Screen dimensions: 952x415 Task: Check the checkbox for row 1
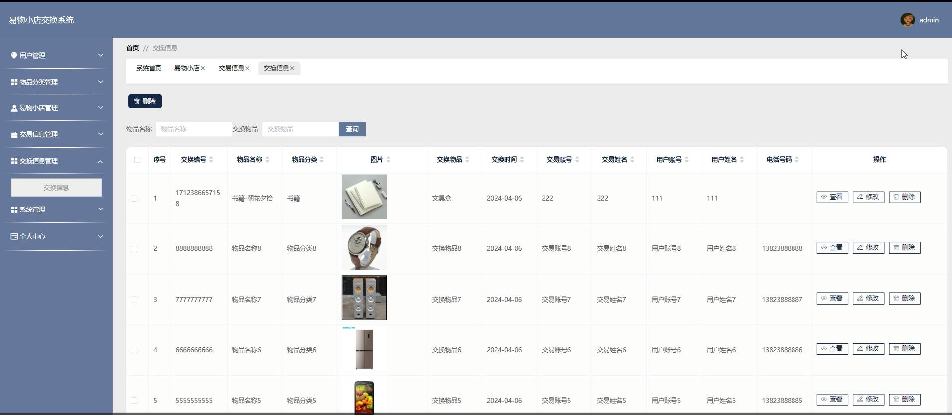[134, 198]
